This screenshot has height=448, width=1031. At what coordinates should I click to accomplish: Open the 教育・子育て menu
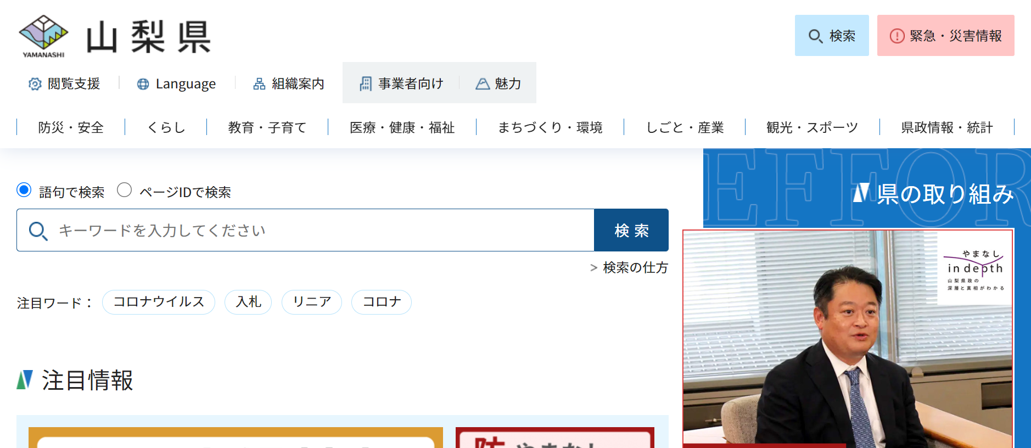point(267,127)
